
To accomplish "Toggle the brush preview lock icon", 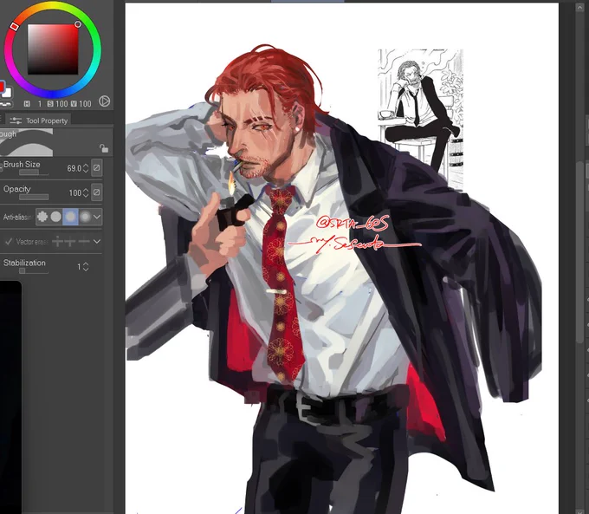I will click(x=104, y=148).
